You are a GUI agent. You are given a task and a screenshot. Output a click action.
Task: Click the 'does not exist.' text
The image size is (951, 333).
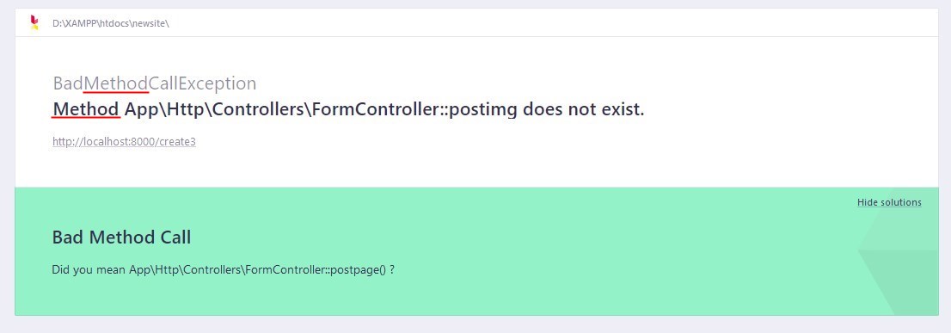pos(584,110)
